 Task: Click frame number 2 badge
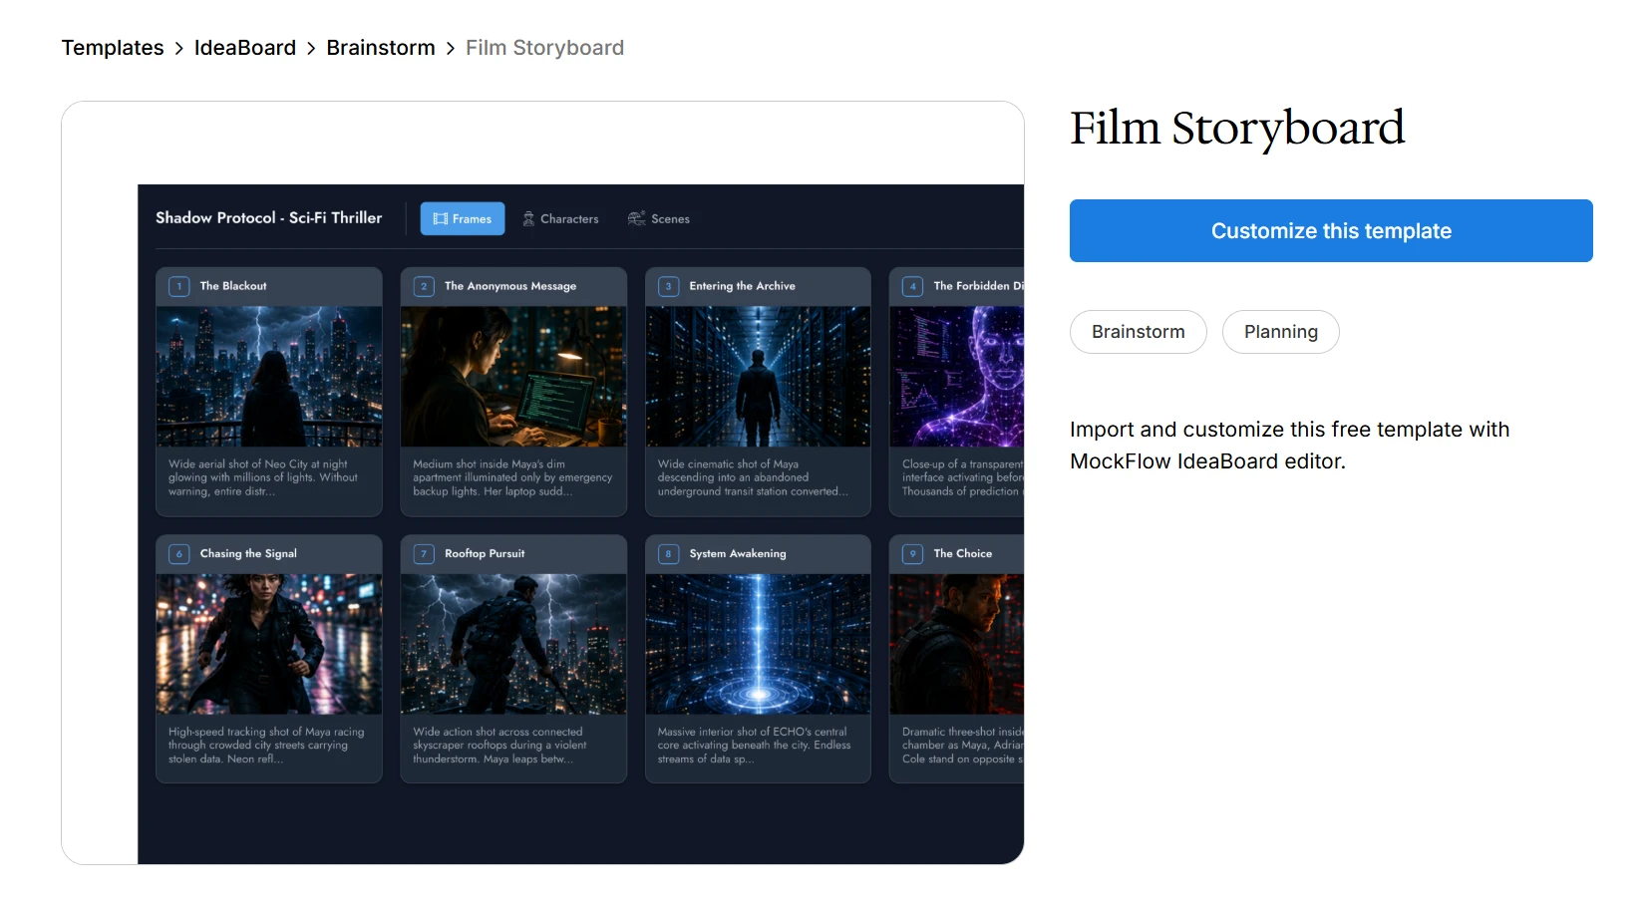click(x=424, y=286)
